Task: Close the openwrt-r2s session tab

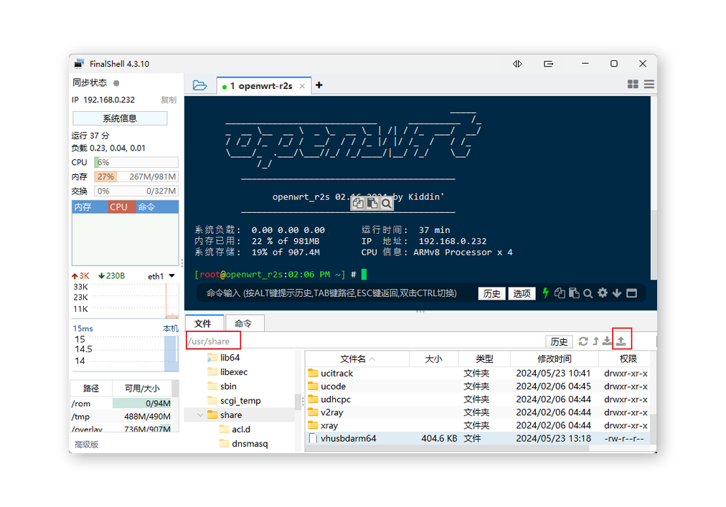Action: [302, 86]
